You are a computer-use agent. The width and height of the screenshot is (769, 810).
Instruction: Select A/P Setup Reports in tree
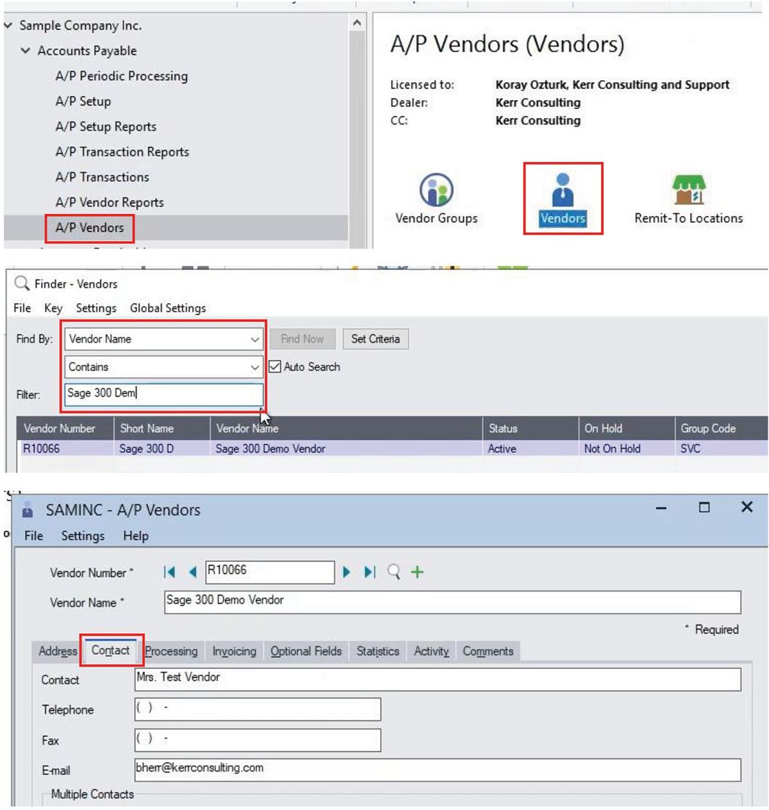(x=106, y=126)
